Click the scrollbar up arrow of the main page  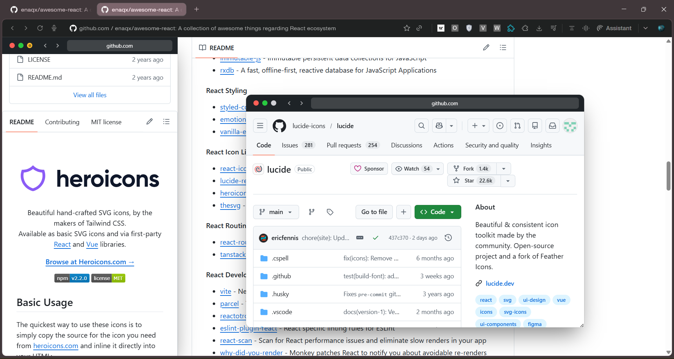668,41
